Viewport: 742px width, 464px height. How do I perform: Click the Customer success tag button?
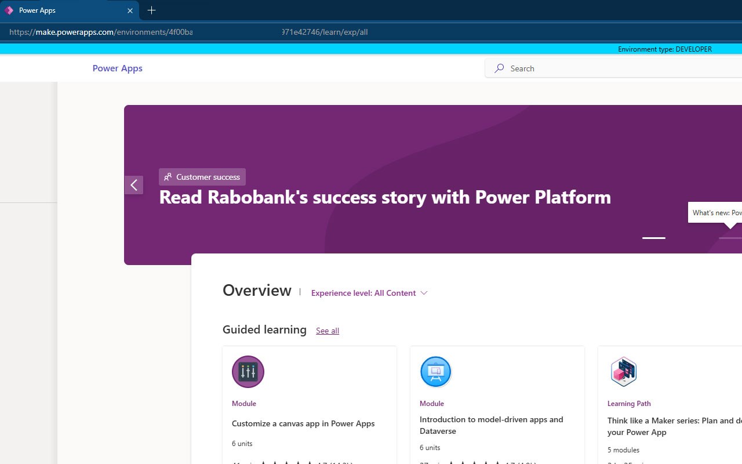(x=202, y=177)
